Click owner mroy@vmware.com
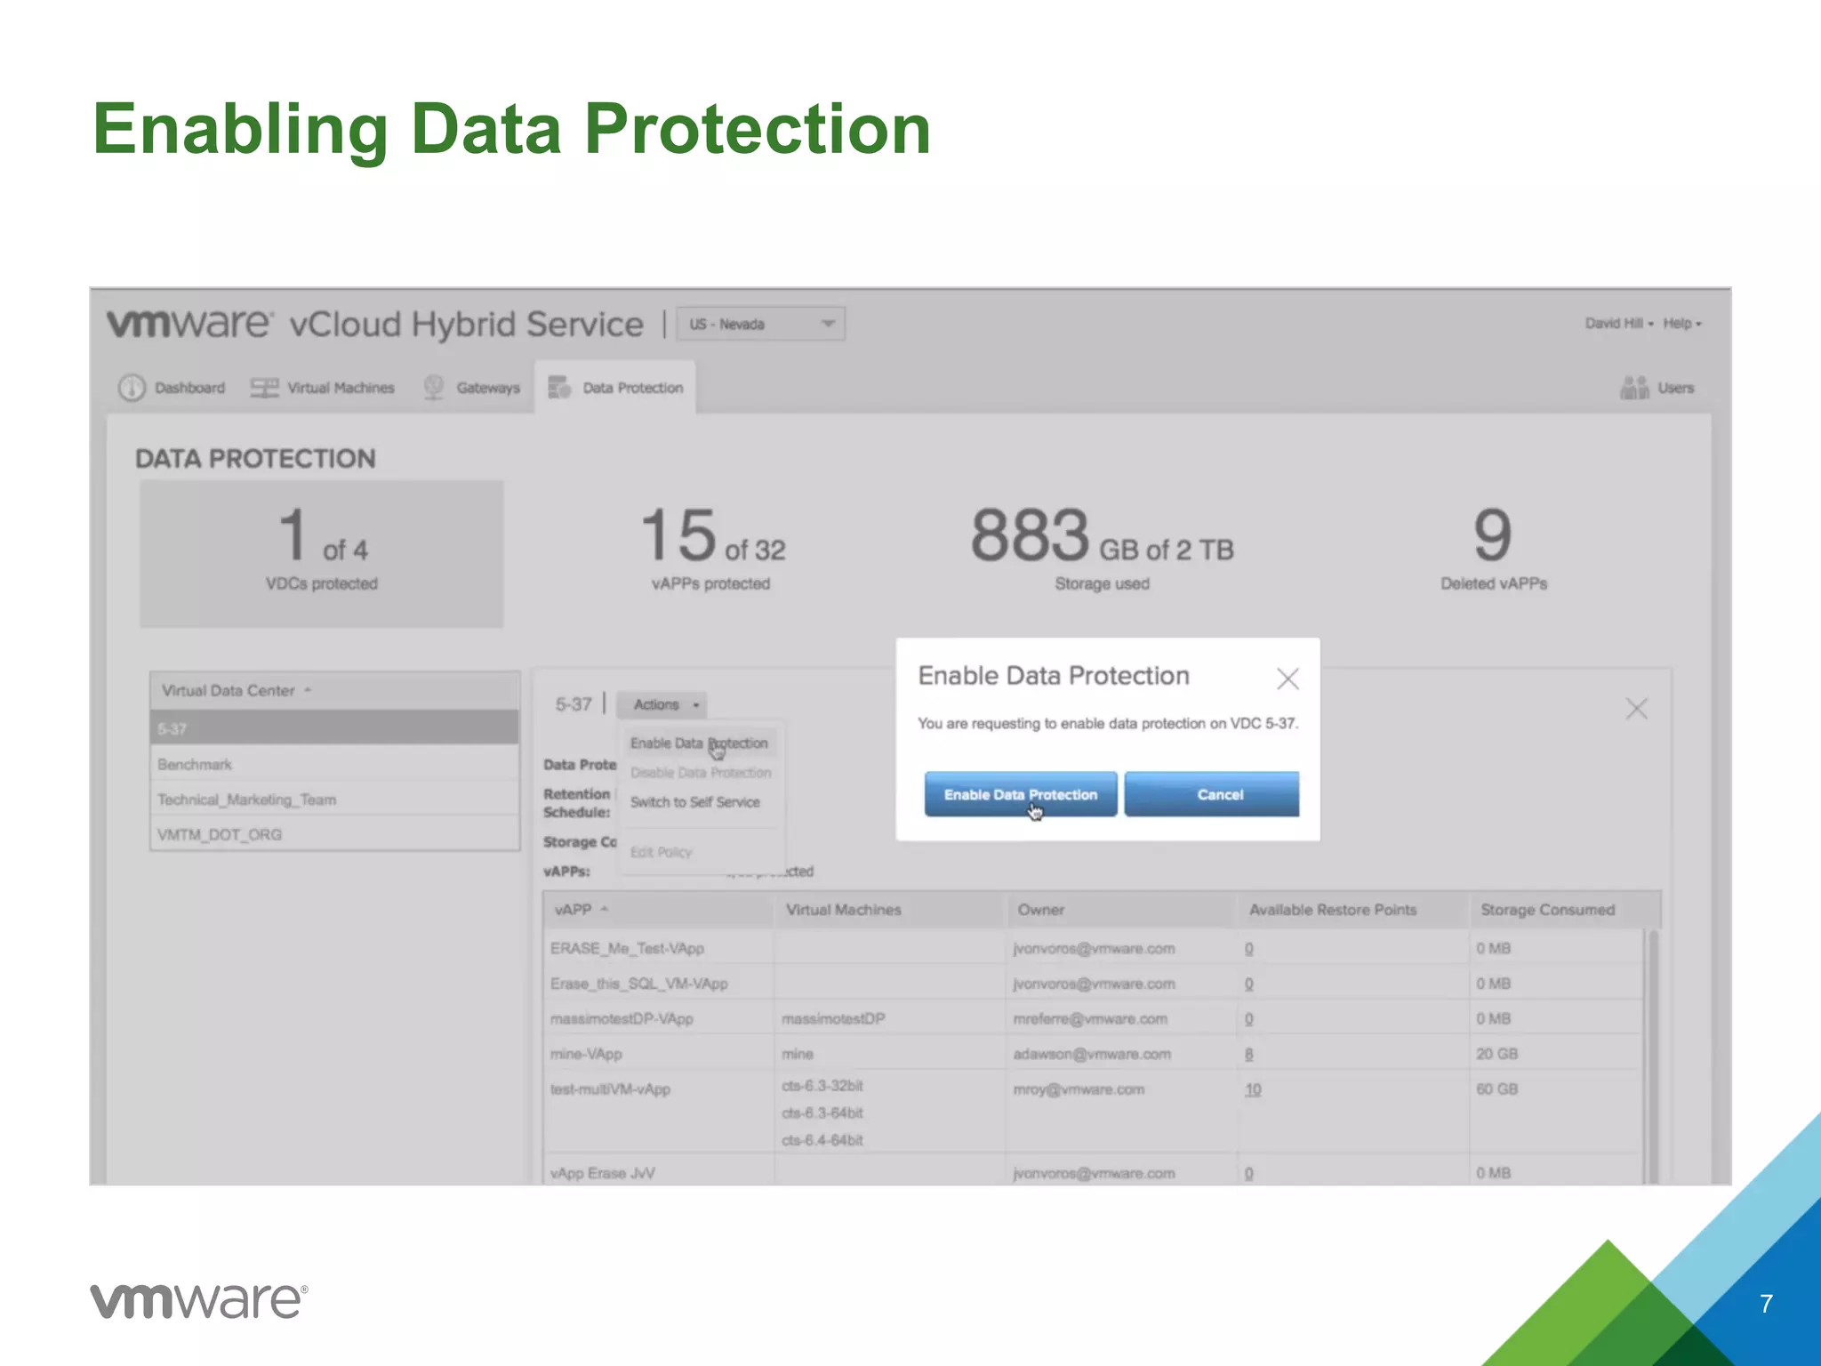1821x1366 pixels. click(x=1079, y=1089)
